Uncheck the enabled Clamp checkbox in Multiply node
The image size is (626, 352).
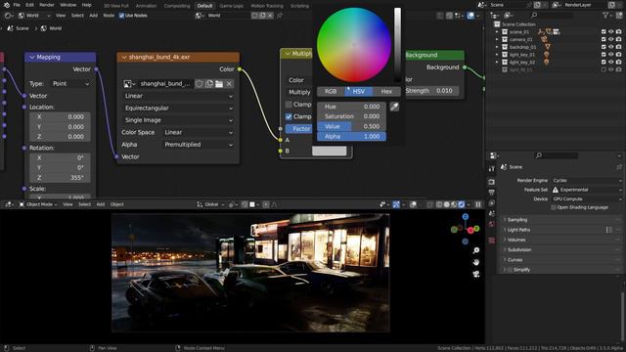(x=289, y=116)
